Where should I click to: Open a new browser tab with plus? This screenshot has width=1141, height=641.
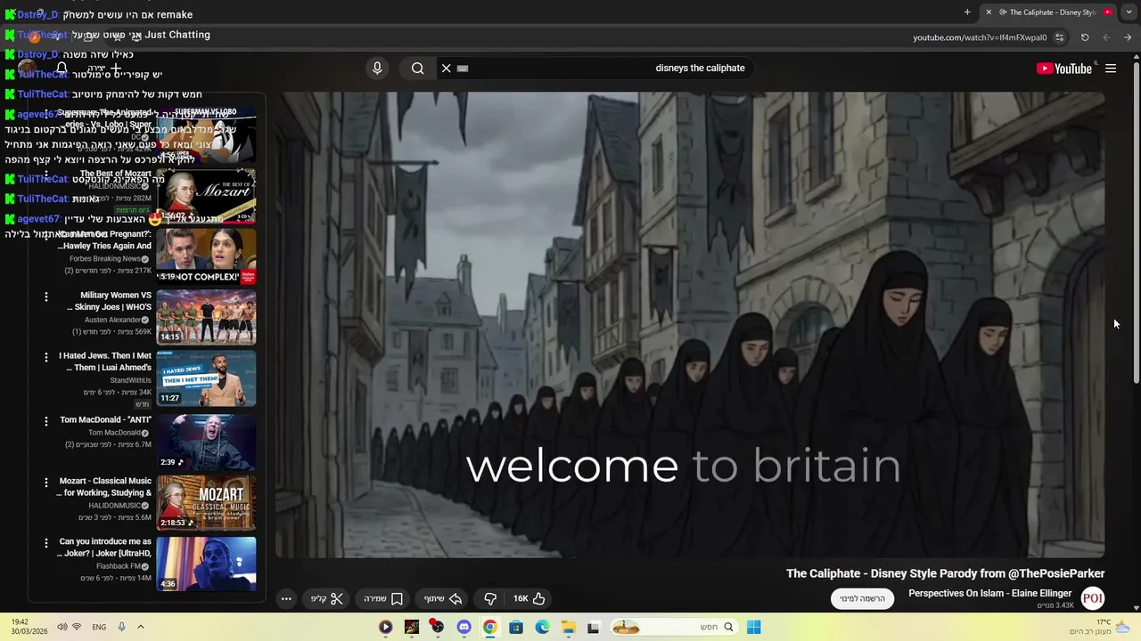967,12
